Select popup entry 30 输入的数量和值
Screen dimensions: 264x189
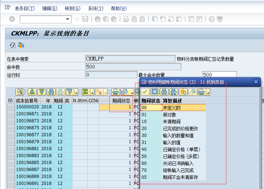pyautogui.click(x=173, y=136)
